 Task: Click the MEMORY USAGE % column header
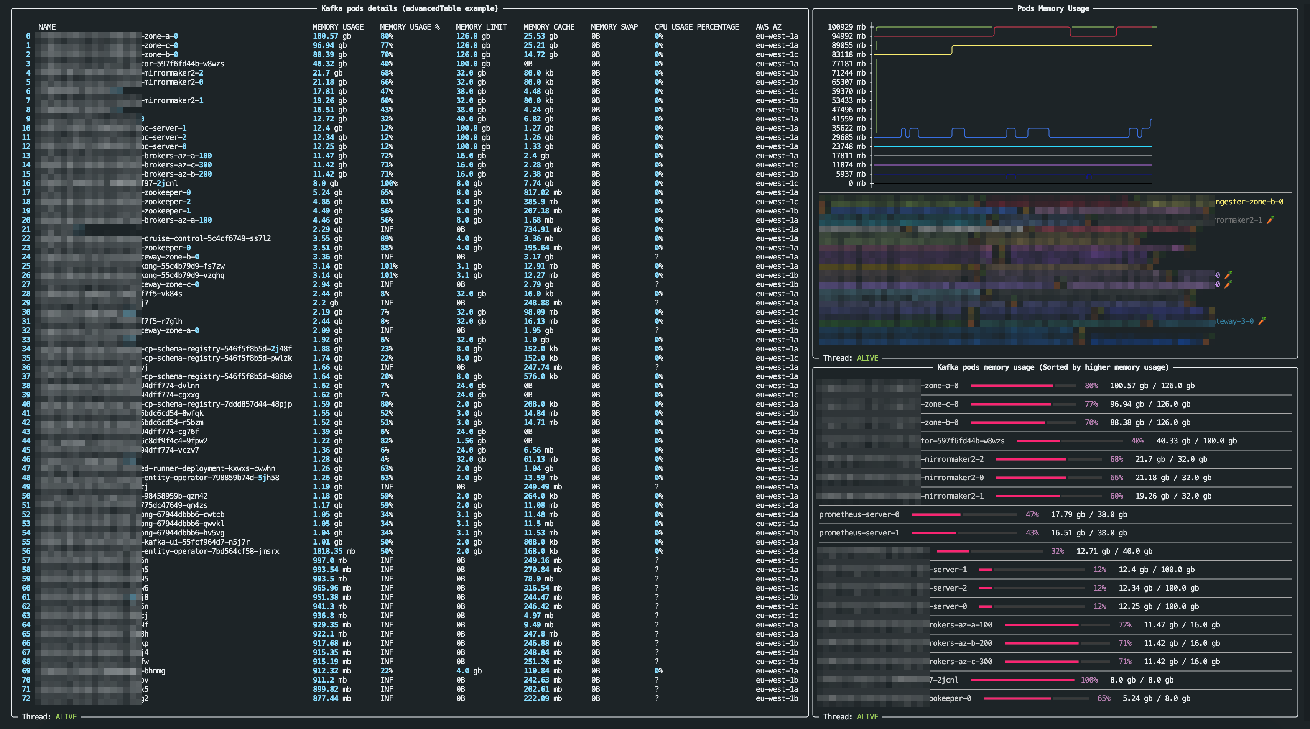(x=410, y=27)
